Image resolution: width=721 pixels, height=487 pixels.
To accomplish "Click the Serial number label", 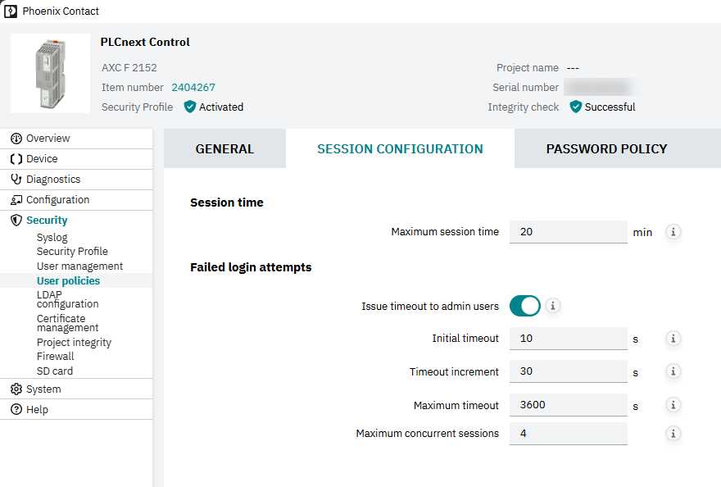I will click(525, 88).
